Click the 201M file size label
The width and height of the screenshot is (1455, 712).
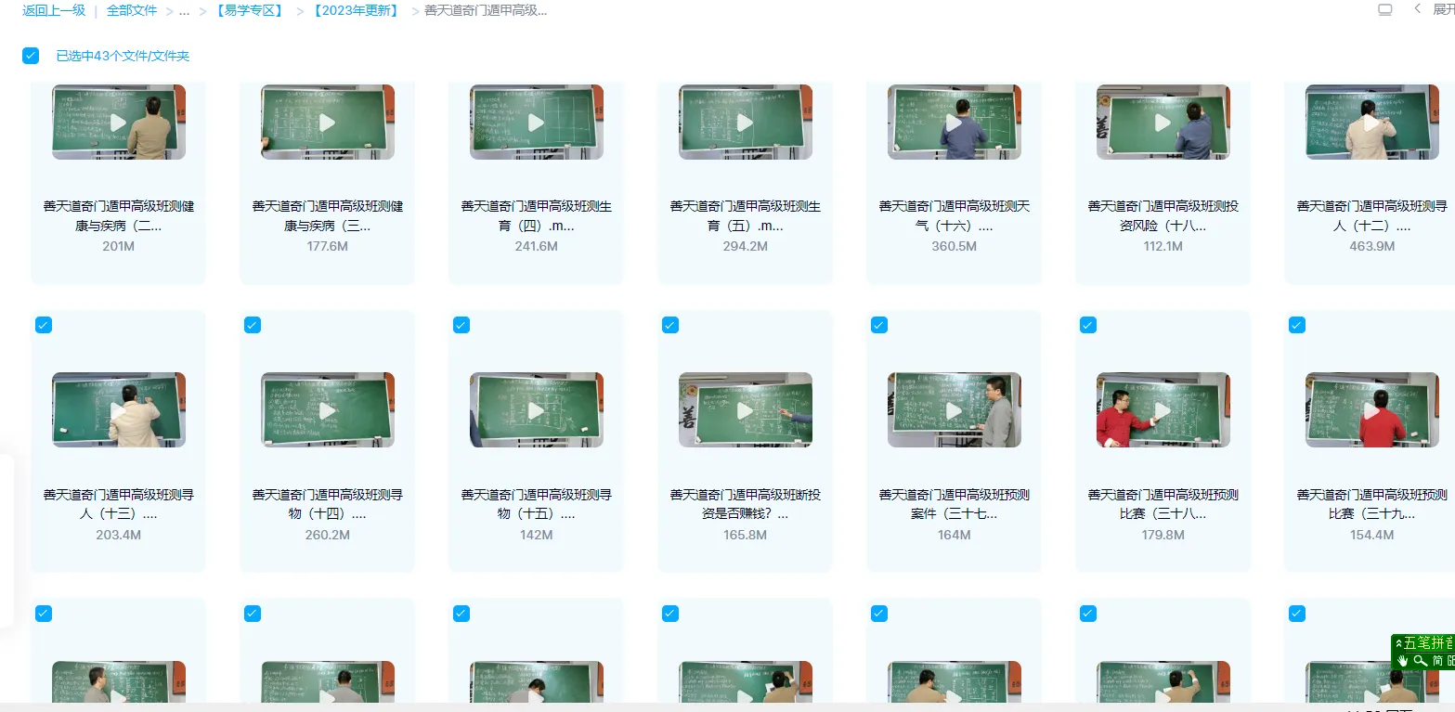point(118,247)
